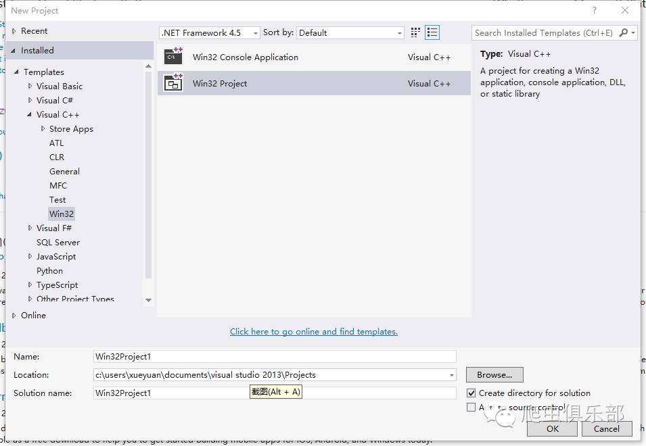Select Win32 Console Application template name
The width and height of the screenshot is (646, 446).
(x=245, y=57)
